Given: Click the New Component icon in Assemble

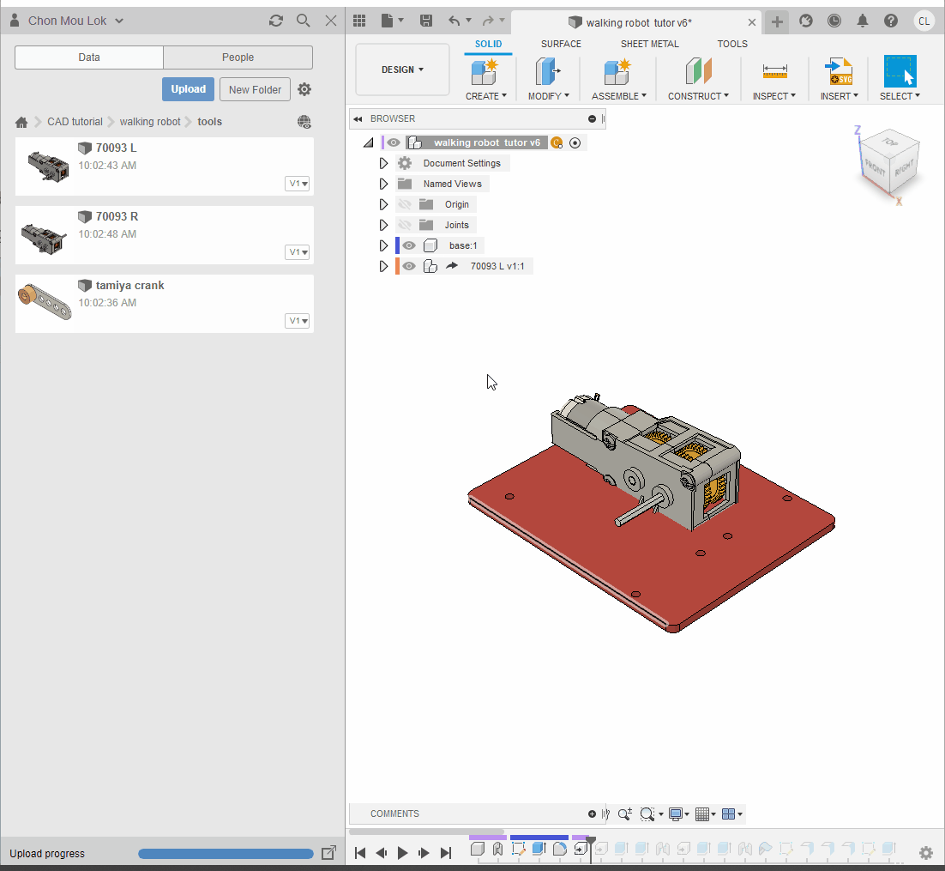Looking at the screenshot, I should click(x=617, y=72).
